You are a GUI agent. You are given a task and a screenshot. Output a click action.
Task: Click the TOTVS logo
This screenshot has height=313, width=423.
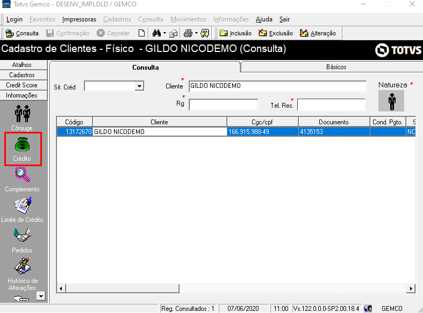(x=398, y=50)
